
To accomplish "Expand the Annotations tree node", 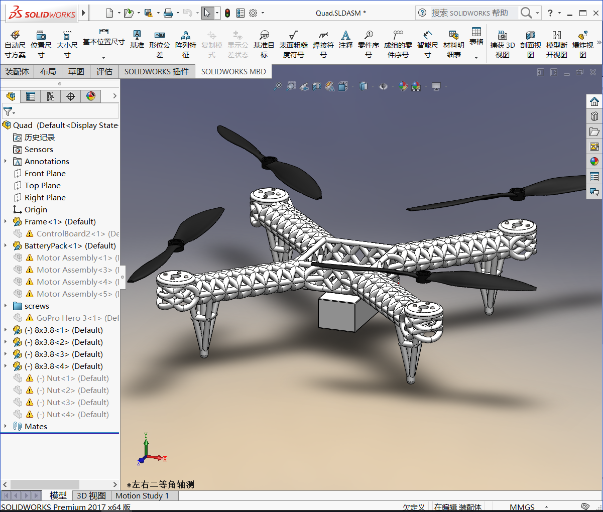I will point(6,161).
